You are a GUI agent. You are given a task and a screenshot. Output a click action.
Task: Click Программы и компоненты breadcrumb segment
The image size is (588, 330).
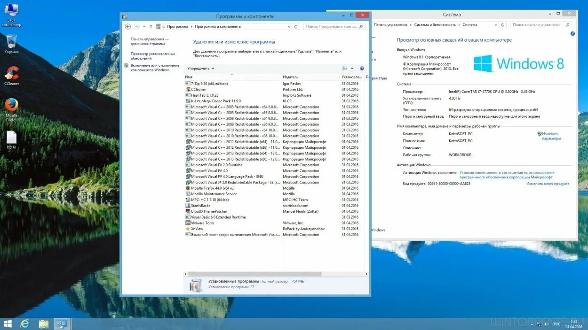click(x=218, y=27)
